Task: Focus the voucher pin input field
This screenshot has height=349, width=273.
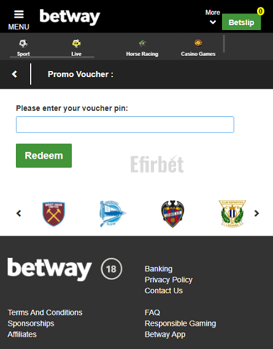Action: point(125,124)
